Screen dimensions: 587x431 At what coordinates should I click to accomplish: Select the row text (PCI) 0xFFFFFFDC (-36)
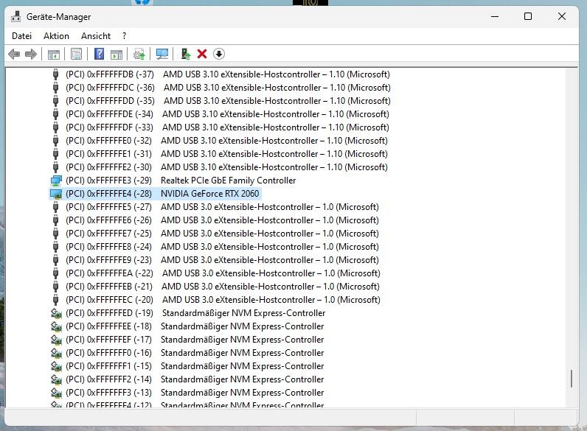click(110, 88)
